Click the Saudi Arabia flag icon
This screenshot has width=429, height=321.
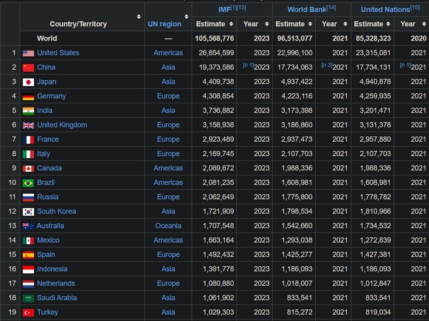tap(29, 298)
